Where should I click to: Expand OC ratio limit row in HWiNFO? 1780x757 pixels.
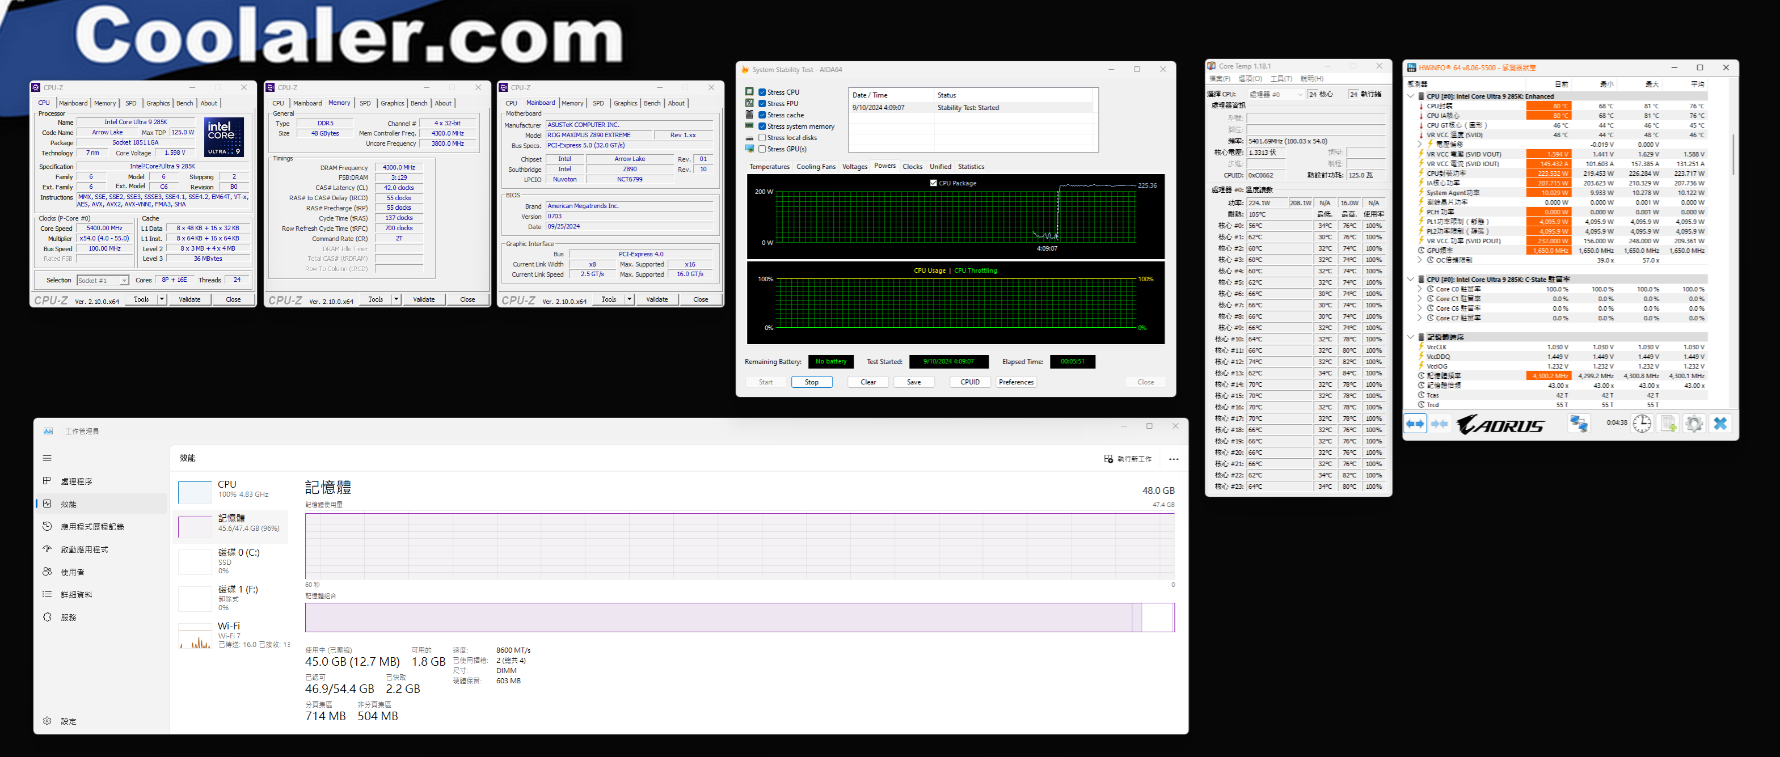coord(1420,260)
